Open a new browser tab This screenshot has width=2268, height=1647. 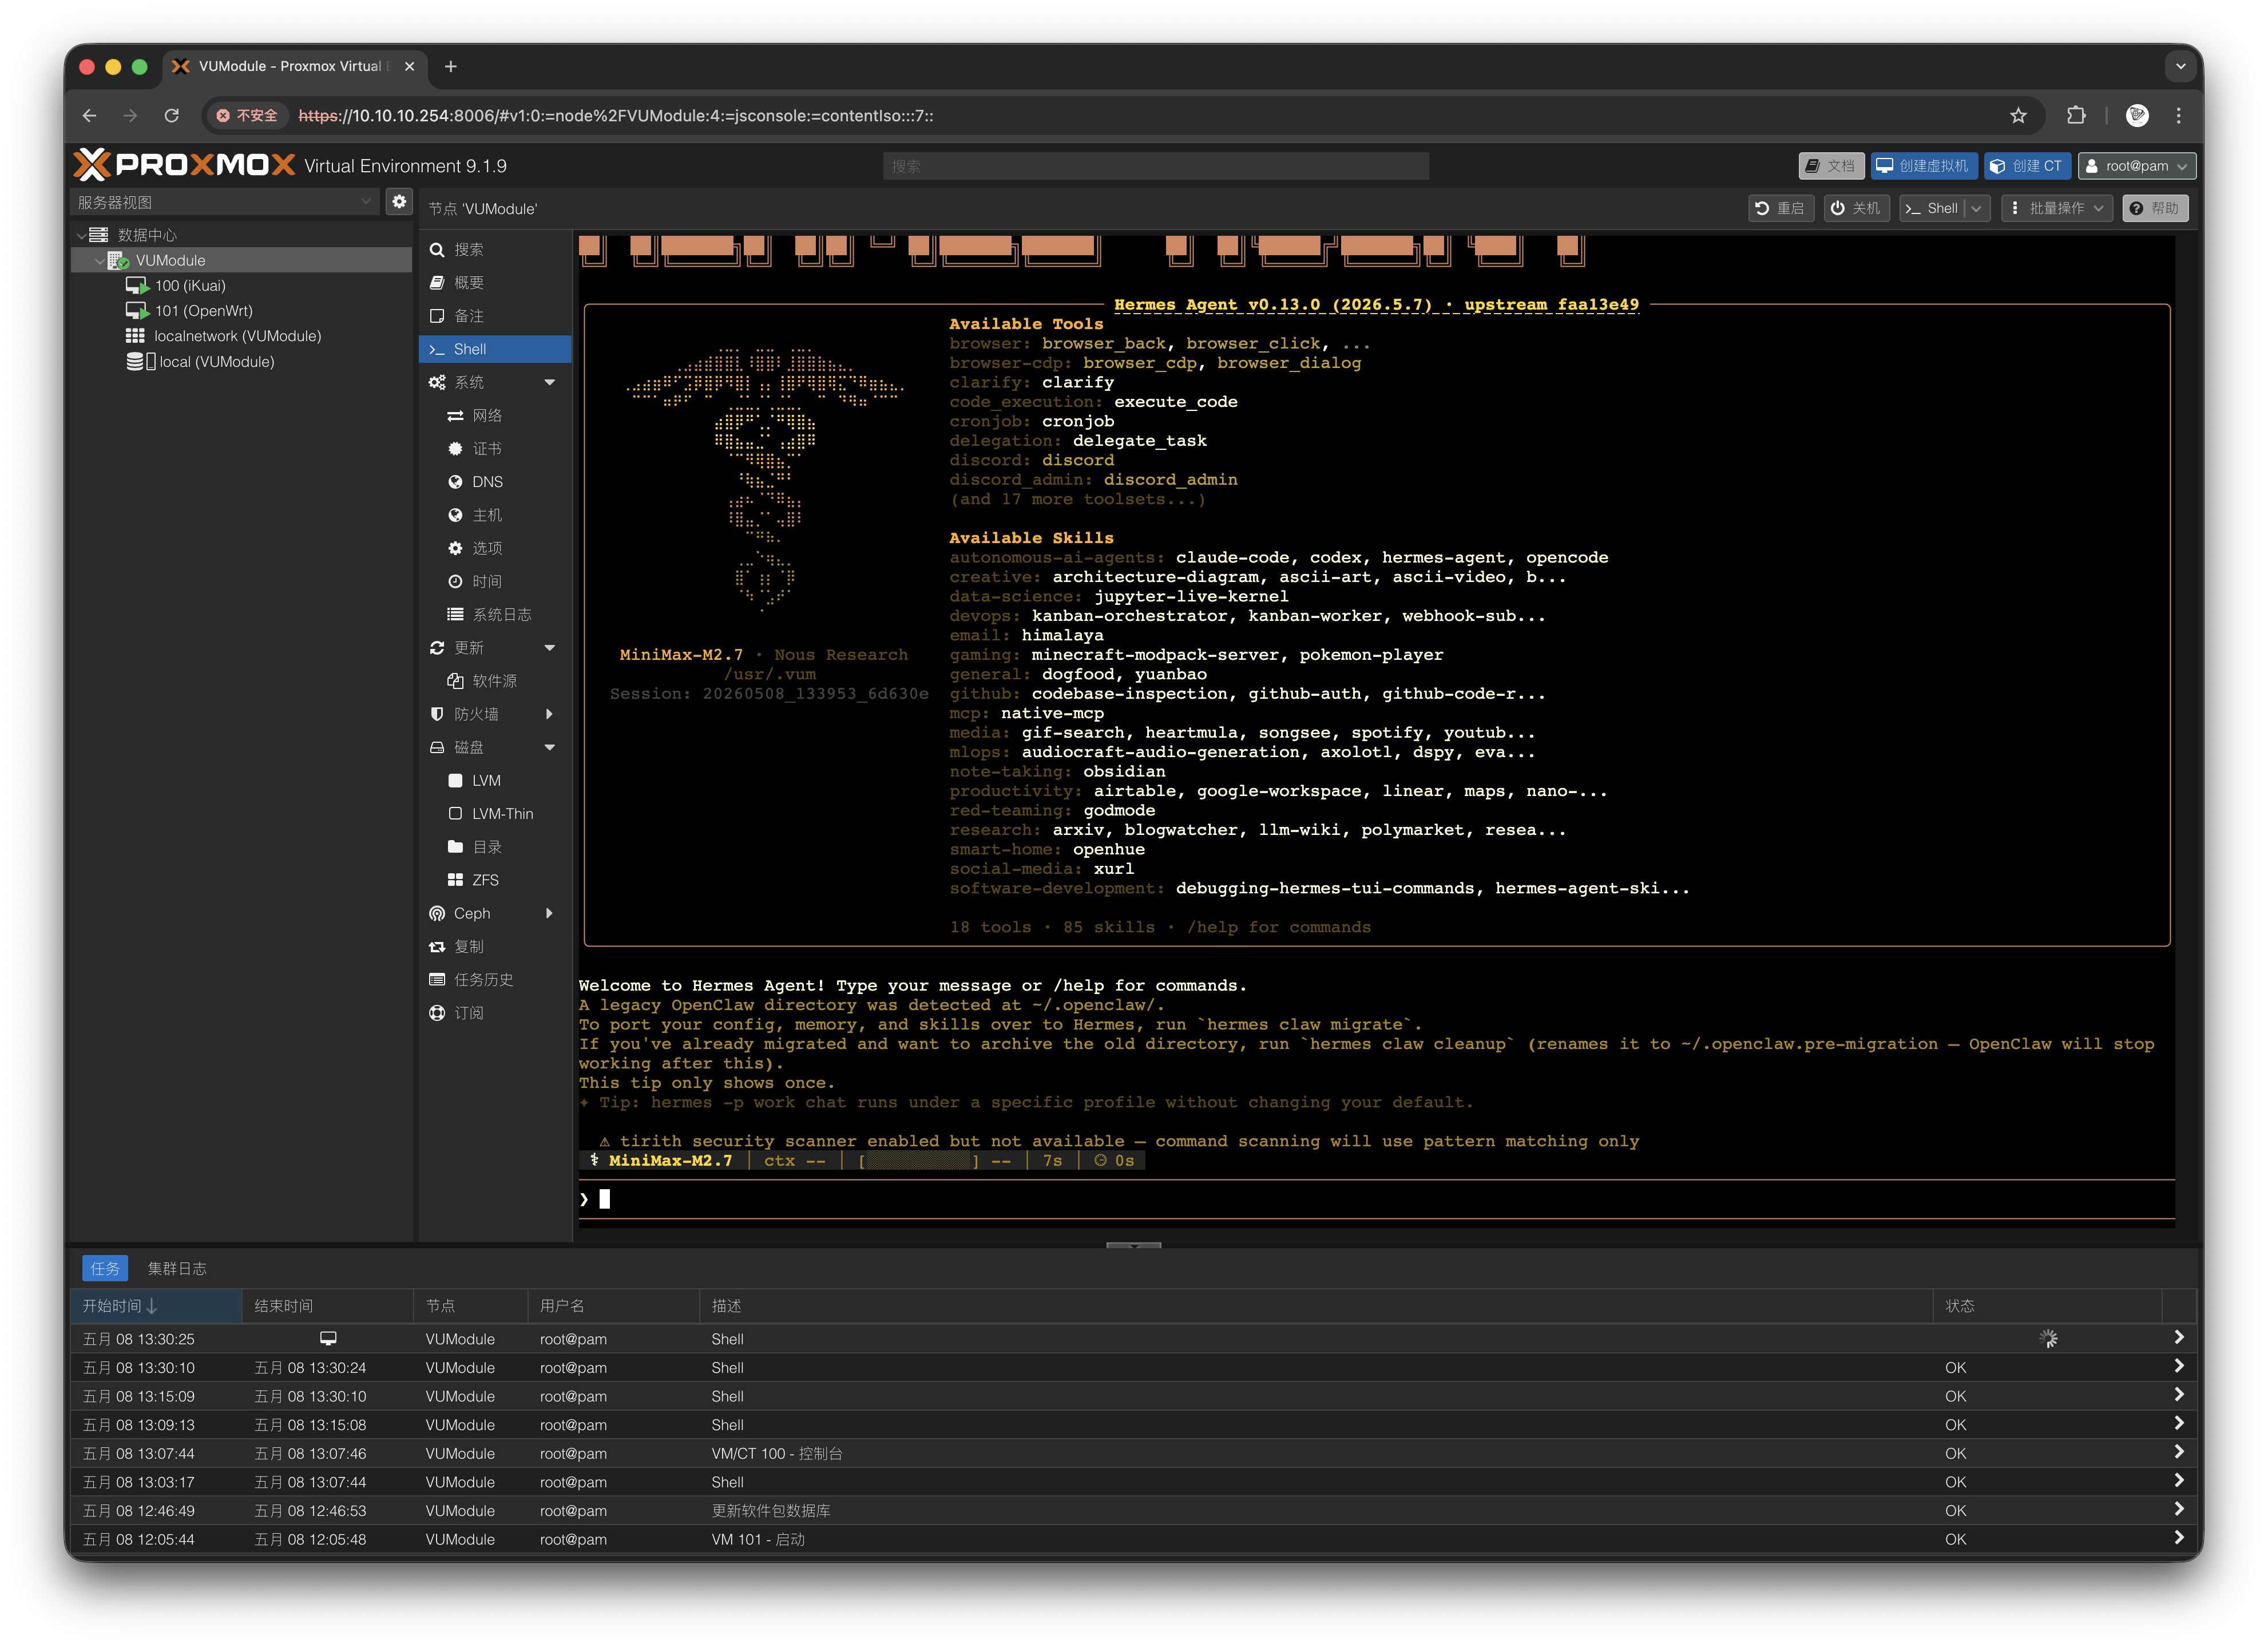tap(451, 67)
